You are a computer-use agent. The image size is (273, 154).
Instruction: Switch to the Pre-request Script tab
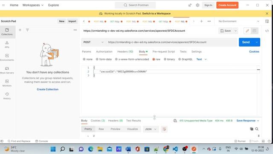pyautogui.click(x=163, y=51)
